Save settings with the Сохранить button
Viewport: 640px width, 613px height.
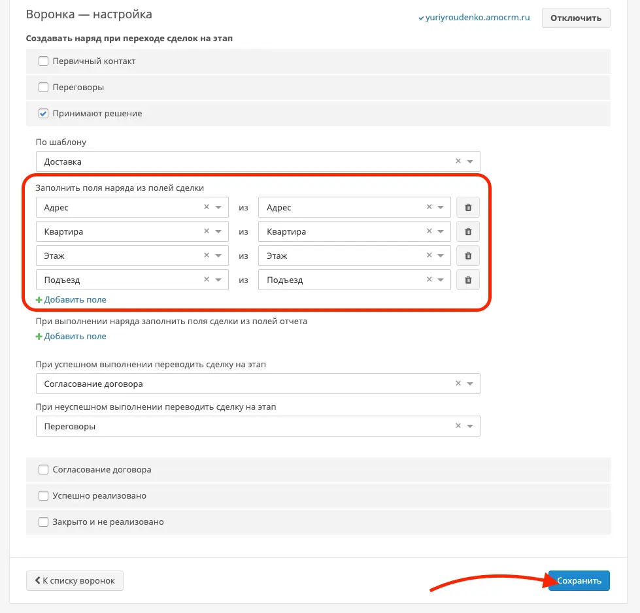coord(579,580)
